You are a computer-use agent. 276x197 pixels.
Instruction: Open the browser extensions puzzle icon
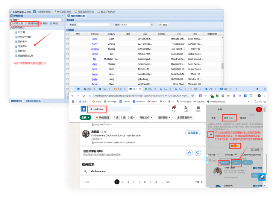pos(251,96)
